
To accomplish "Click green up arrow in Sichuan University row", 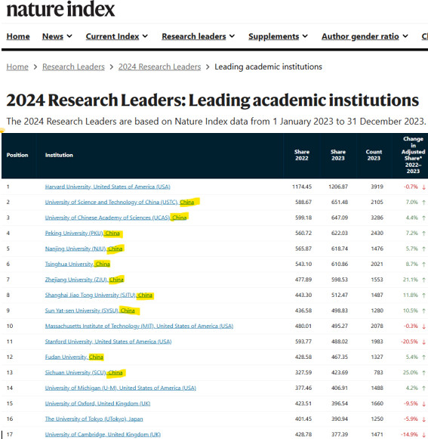I will [423, 373].
